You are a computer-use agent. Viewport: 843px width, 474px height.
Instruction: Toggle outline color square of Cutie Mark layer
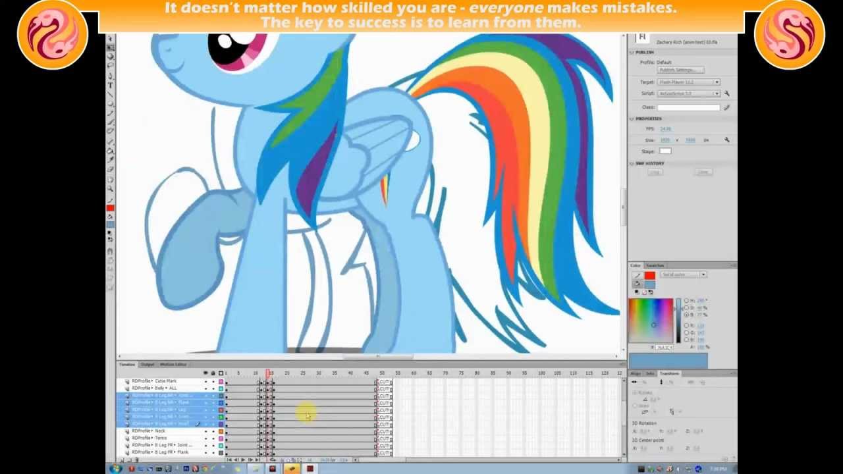pos(221,381)
